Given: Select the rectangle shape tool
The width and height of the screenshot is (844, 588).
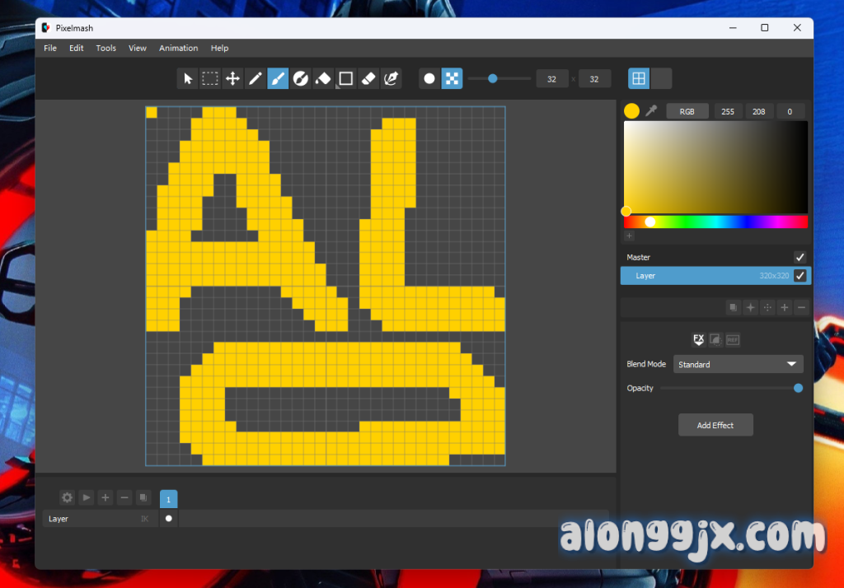Looking at the screenshot, I should pos(346,79).
